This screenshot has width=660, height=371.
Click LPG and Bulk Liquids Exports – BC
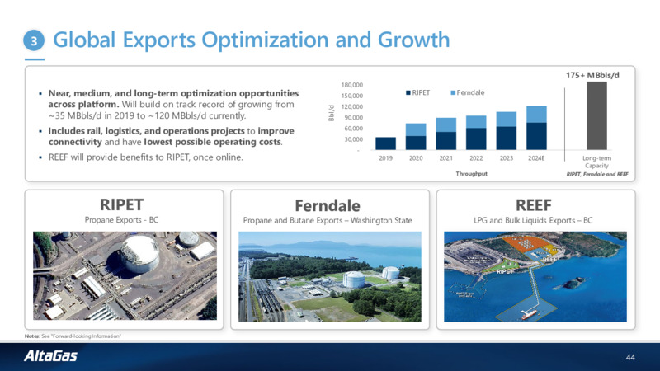tap(533, 220)
